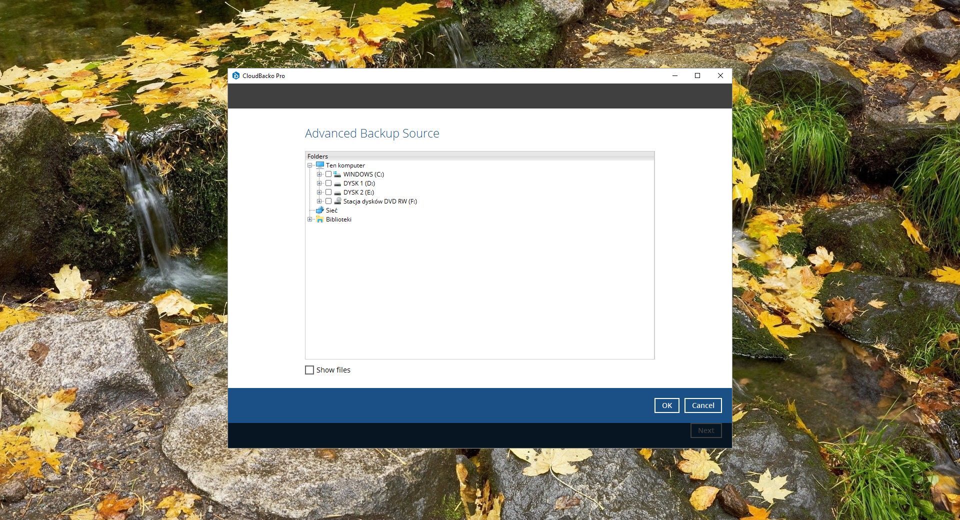
Task: Tick the DYSK 1 (D:) checkbox
Action: point(328,183)
